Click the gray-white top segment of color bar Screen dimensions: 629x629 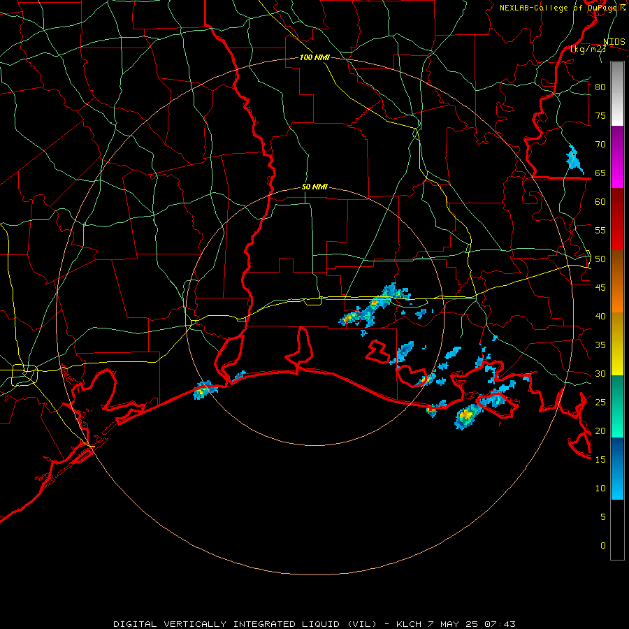(x=617, y=94)
